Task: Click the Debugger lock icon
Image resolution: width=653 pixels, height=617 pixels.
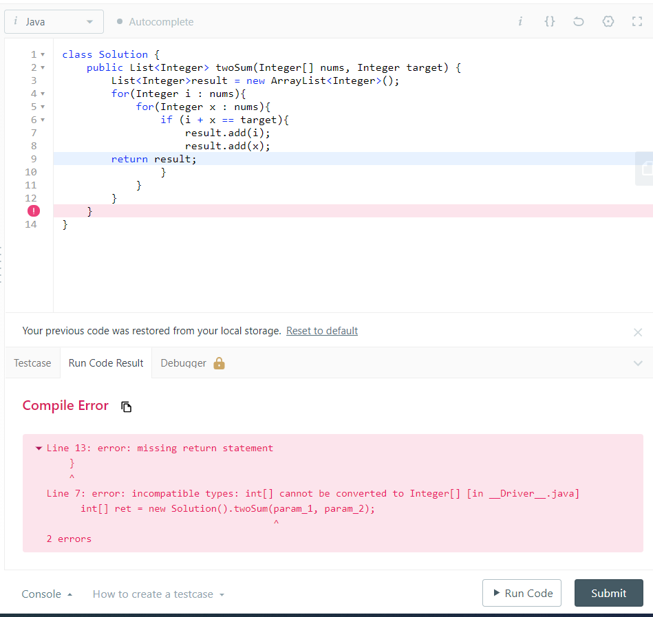Action: tap(219, 363)
